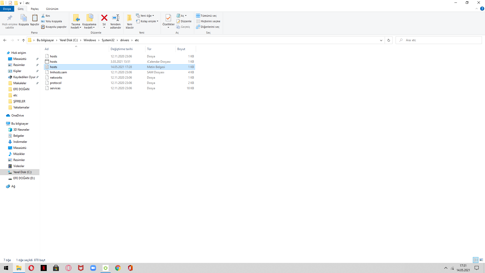This screenshot has width=485, height=273.
Task: Click the Yapıştır paste icon
Action: click(x=35, y=18)
